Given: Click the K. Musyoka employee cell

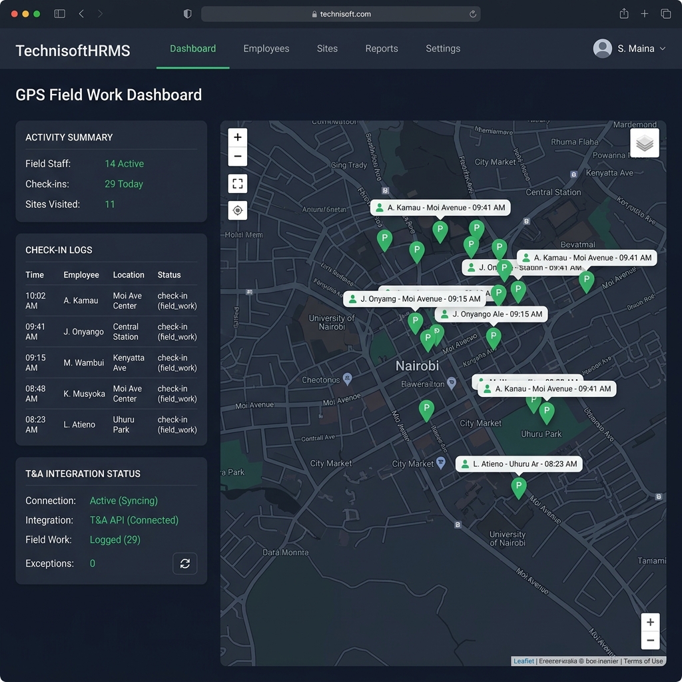Looking at the screenshot, I should tap(84, 394).
